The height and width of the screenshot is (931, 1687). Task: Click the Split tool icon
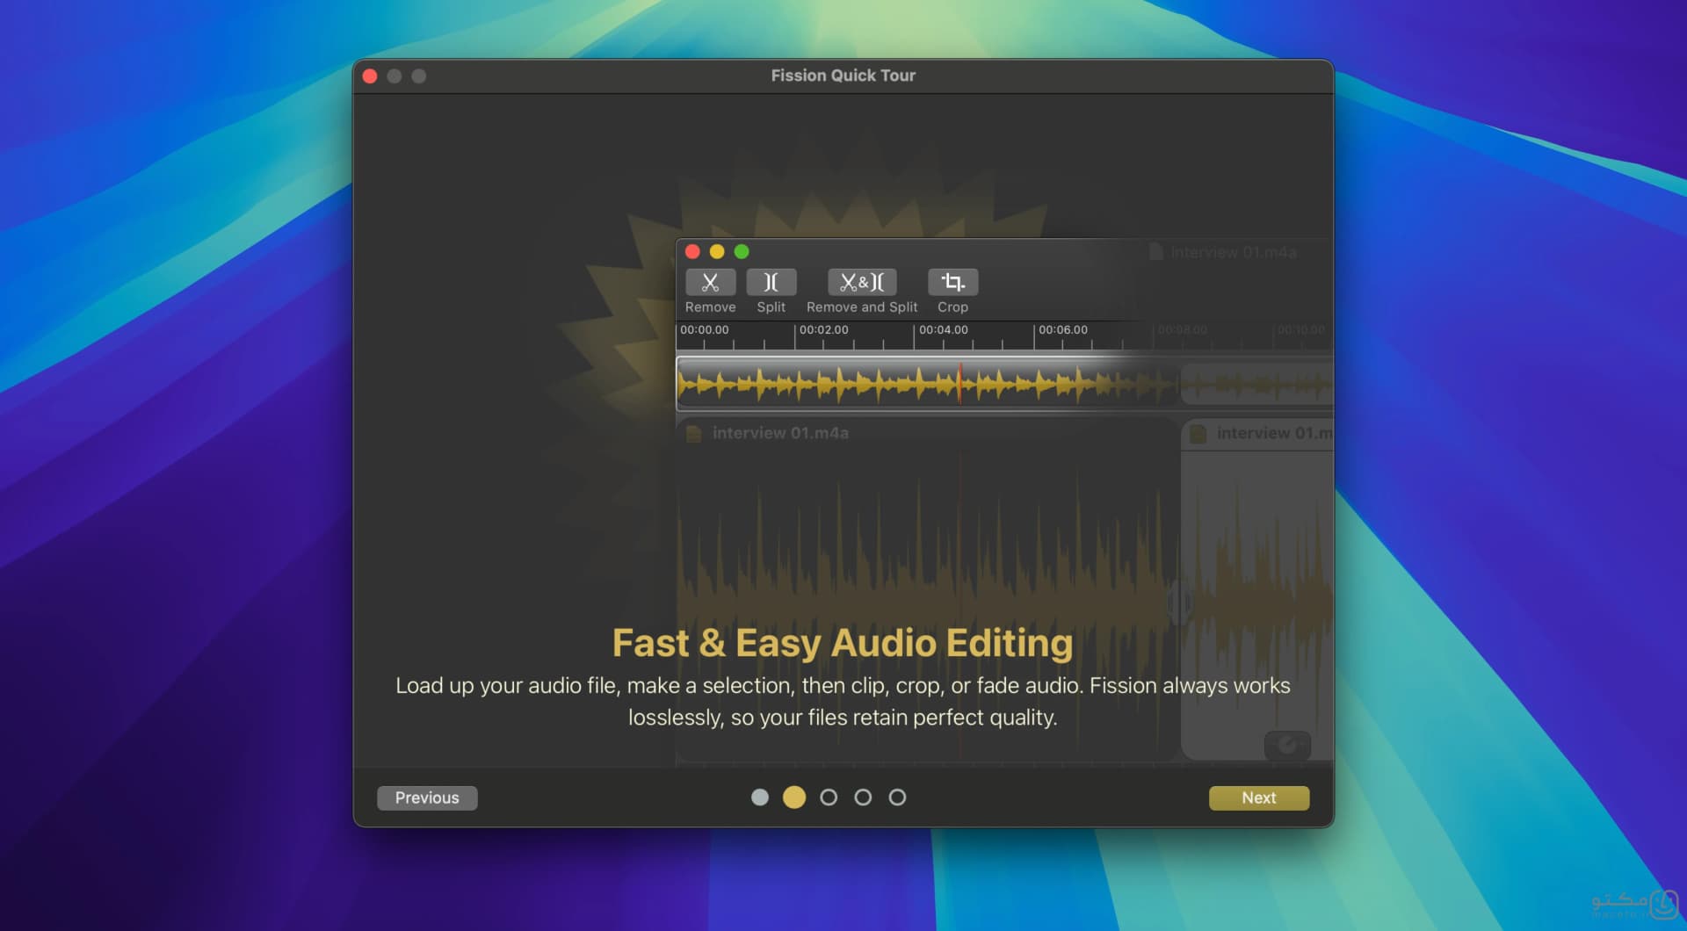tap(771, 282)
